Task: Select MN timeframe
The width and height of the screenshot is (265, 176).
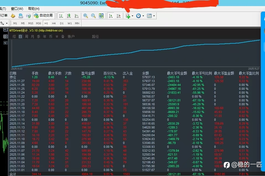Action: coord(77,23)
